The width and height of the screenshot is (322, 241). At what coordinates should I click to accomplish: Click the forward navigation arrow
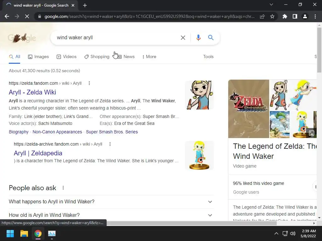tap(17, 16)
